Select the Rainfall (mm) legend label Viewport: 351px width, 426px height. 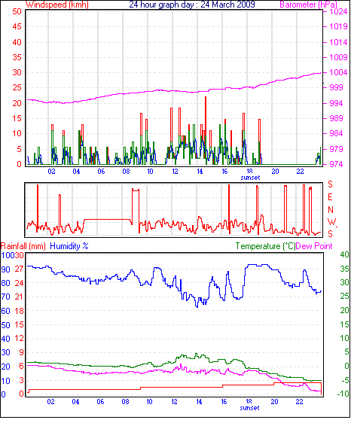(23, 246)
